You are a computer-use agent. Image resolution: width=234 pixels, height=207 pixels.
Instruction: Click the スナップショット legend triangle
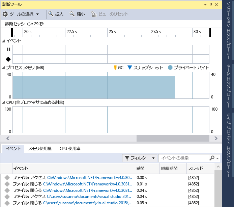coord(130,67)
